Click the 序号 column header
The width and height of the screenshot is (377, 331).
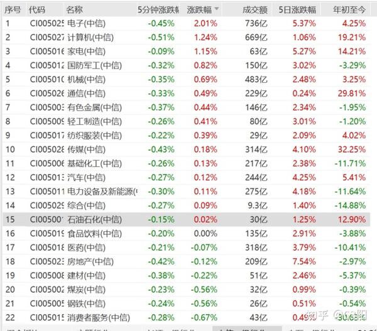coord(13,10)
